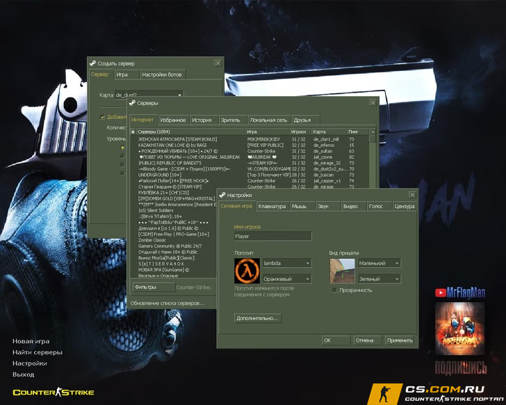Close the Серверы window
Viewport: 506px width, 405px height.
coord(373,103)
